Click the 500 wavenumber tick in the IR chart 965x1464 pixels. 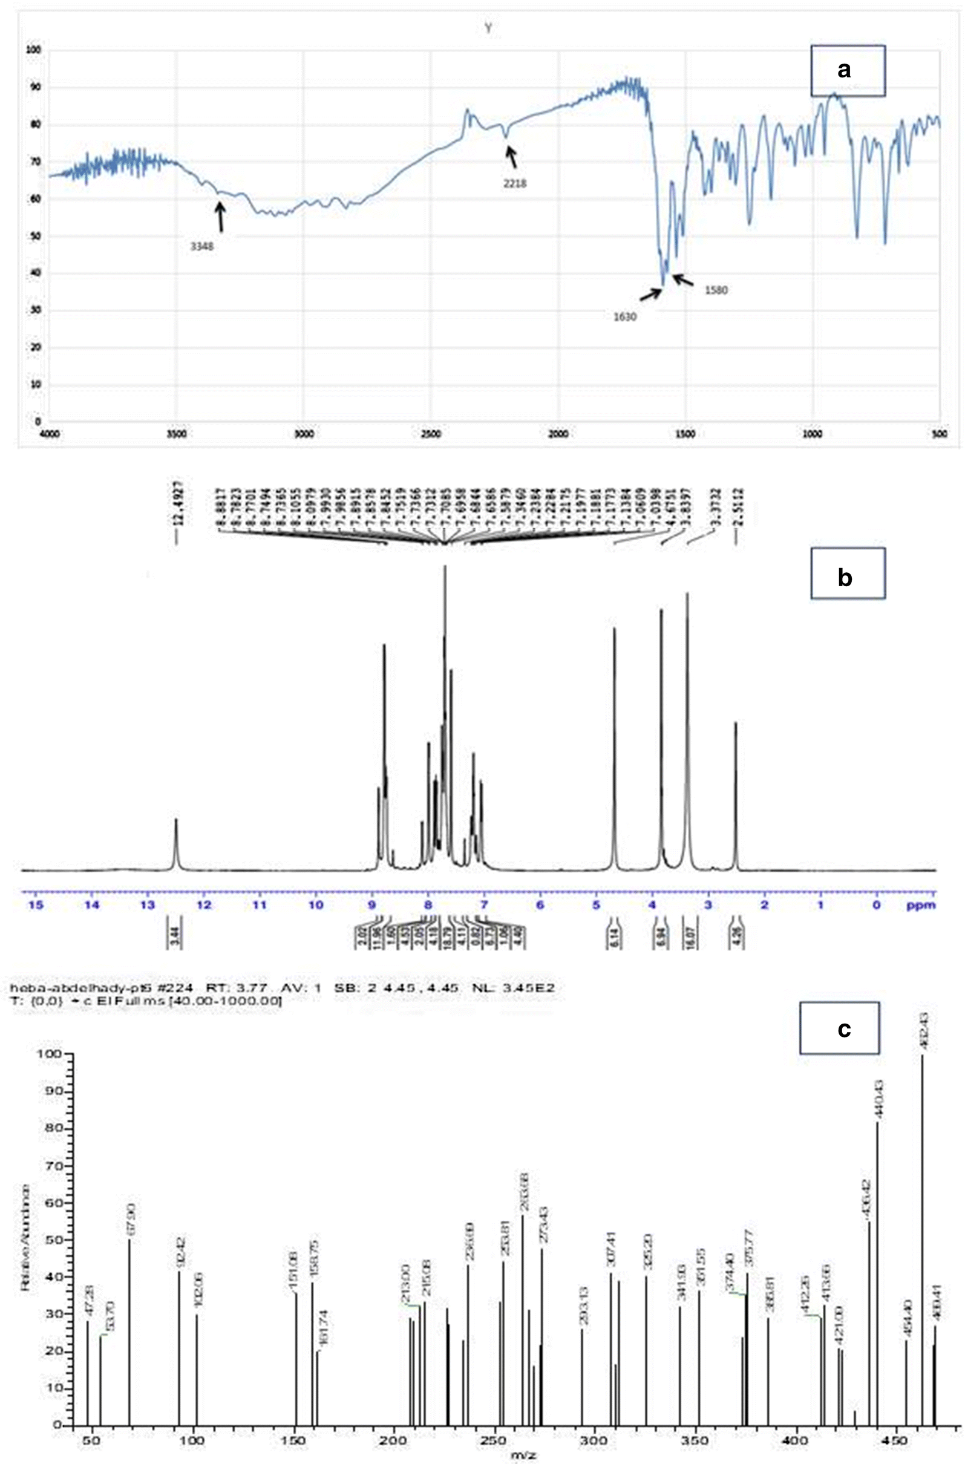(940, 434)
